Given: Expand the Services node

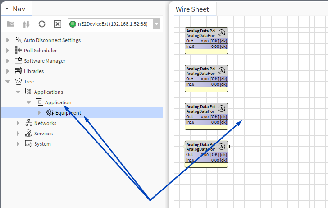Looking at the screenshot, I should (x=18, y=134).
